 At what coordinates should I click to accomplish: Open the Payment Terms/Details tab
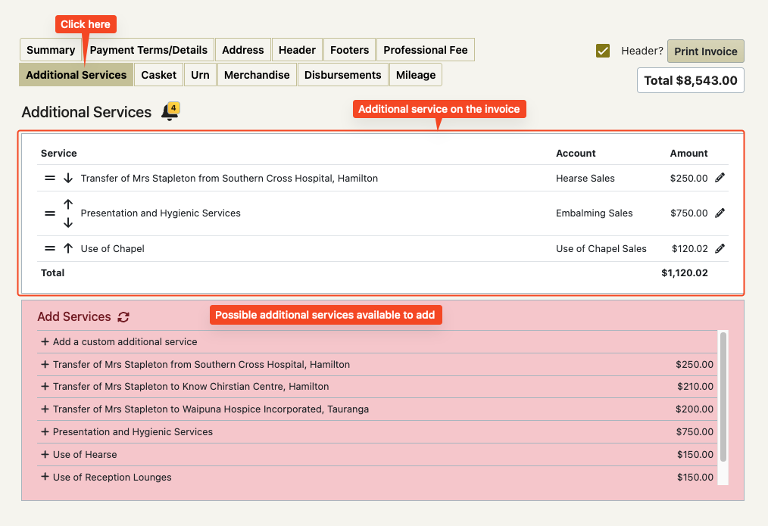pyautogui.click(x=148, y=50)
